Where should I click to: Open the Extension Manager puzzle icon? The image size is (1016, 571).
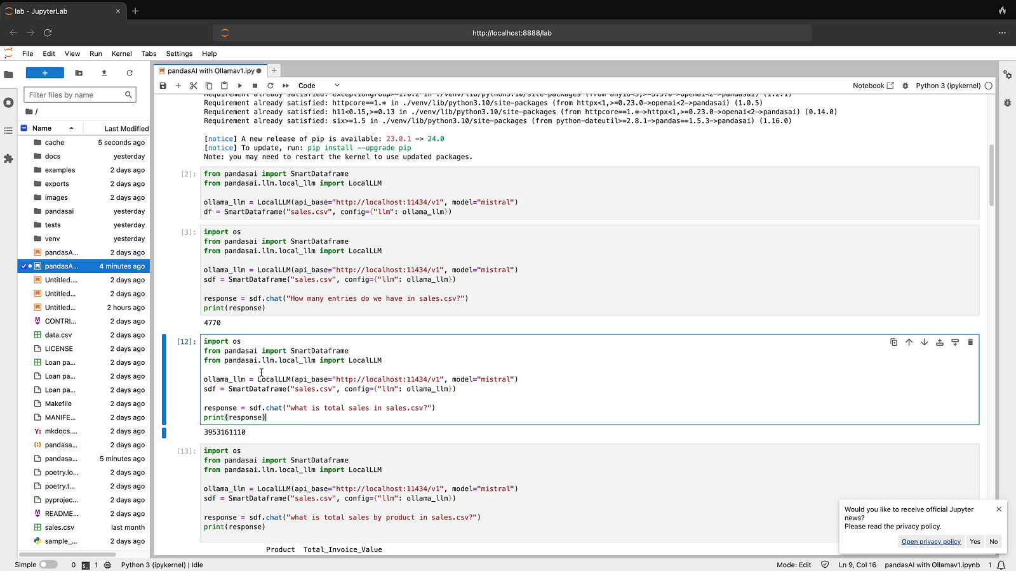point(8,159)
